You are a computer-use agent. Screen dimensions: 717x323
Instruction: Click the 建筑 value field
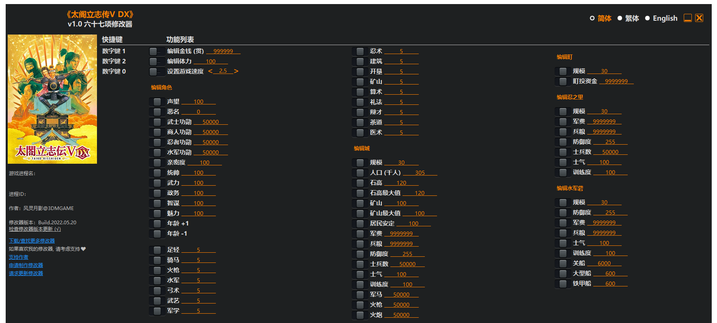[401, 61]
